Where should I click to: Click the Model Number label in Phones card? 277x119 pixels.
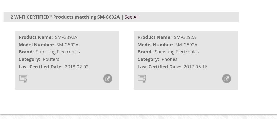155,45
